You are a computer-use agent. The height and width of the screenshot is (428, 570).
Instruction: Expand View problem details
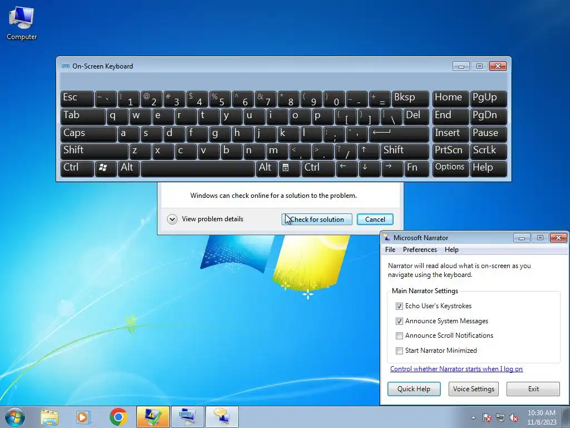click(205, 219)
